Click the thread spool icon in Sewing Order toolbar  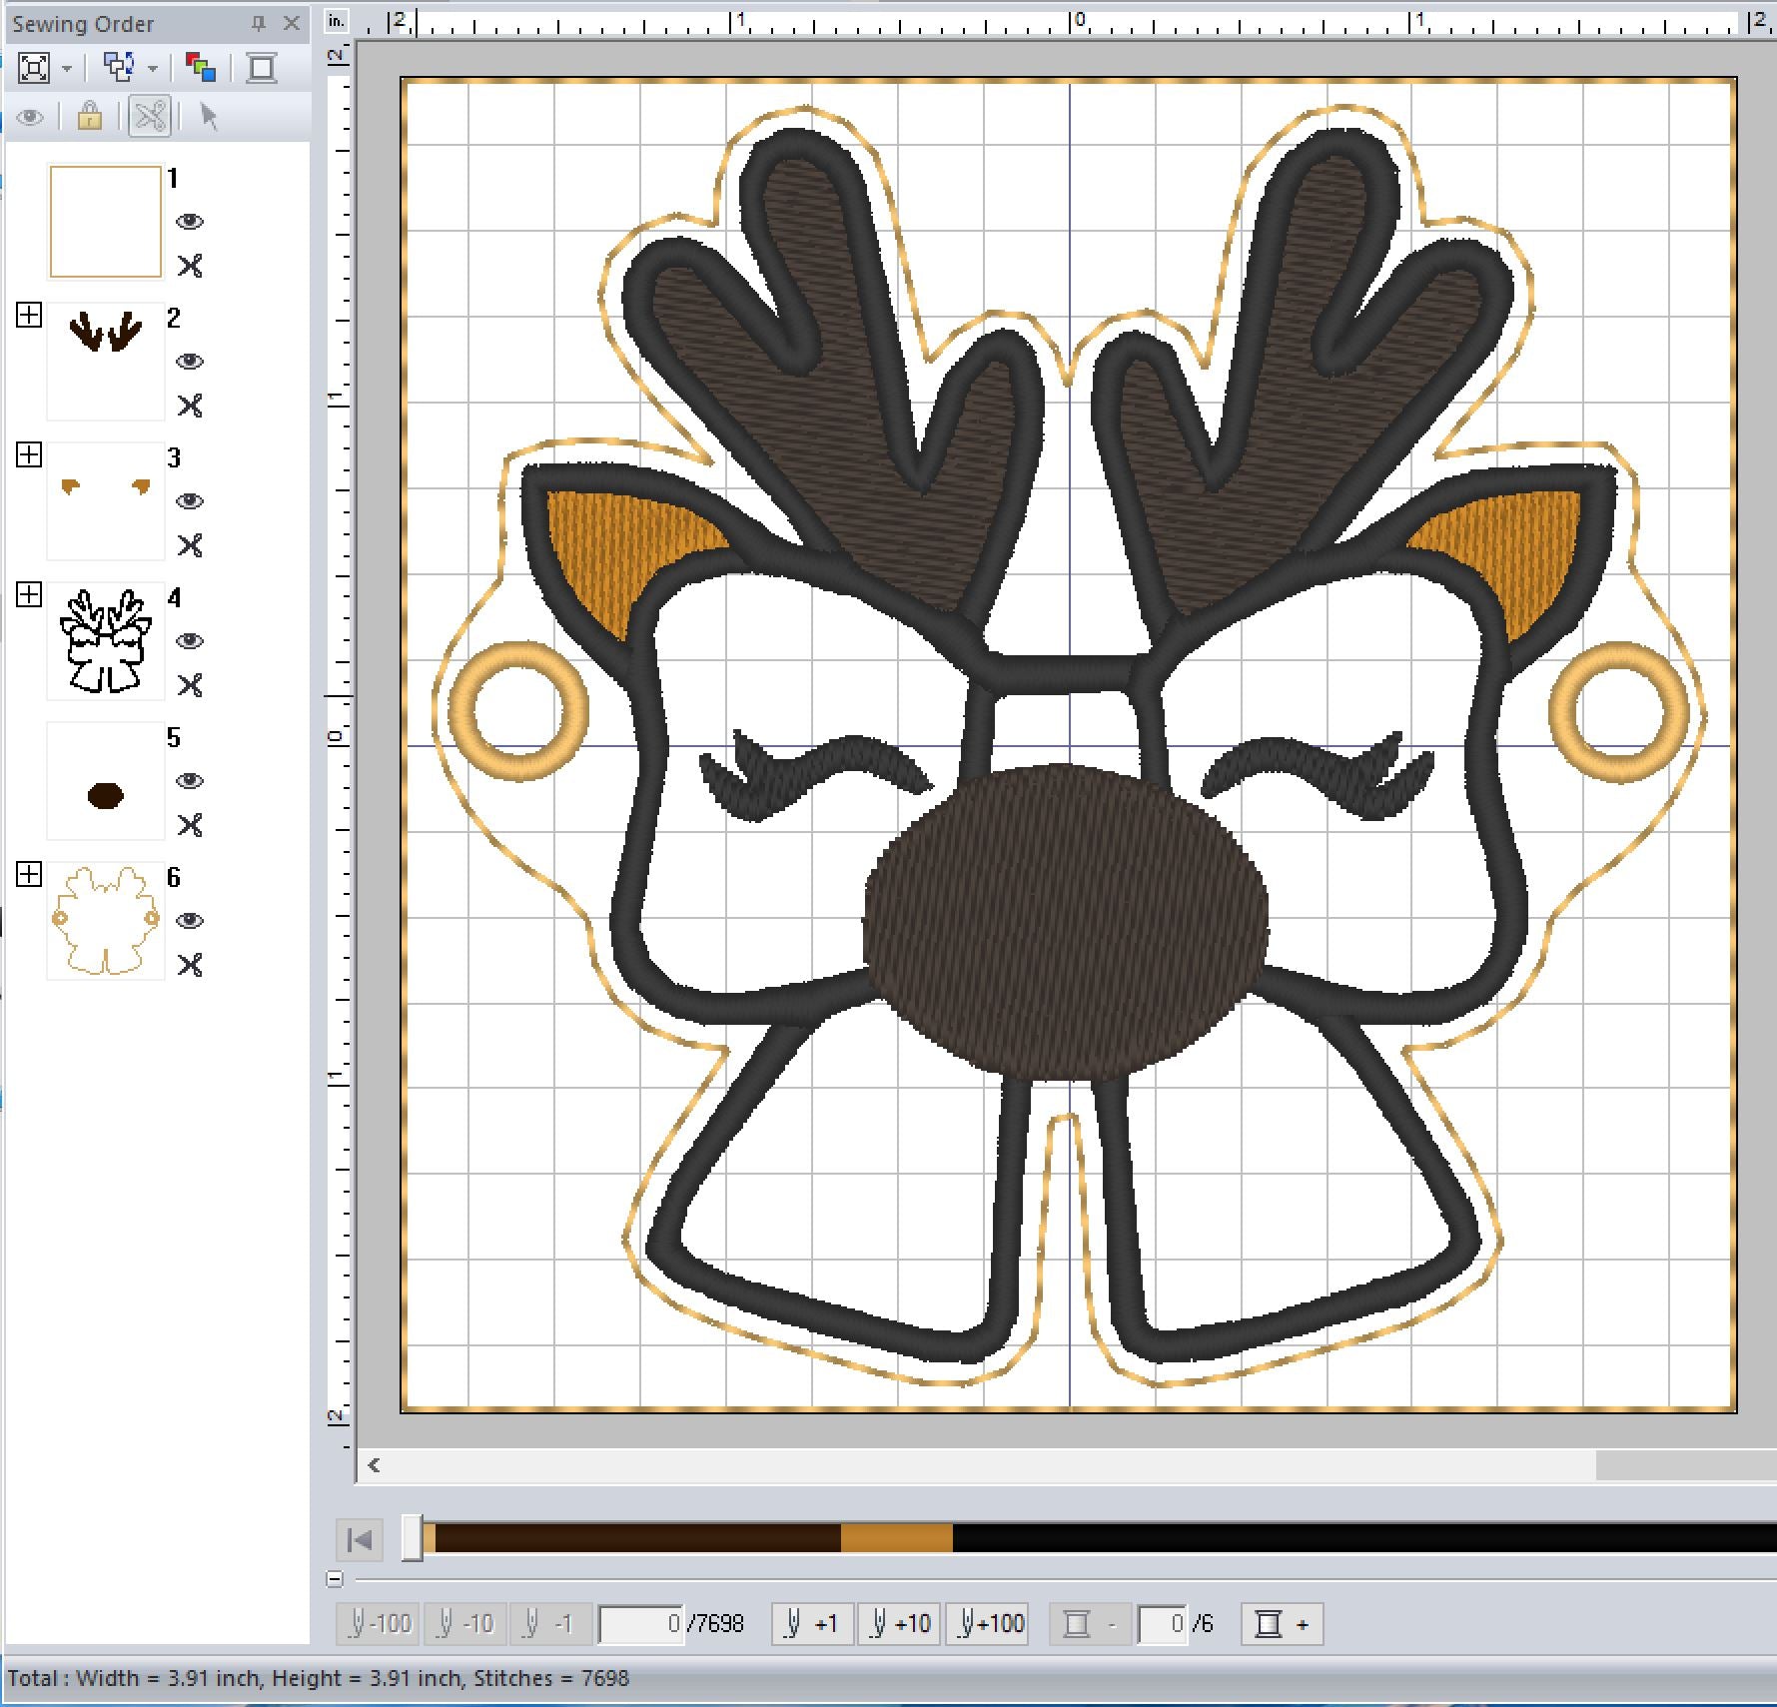tap(262, 68)
